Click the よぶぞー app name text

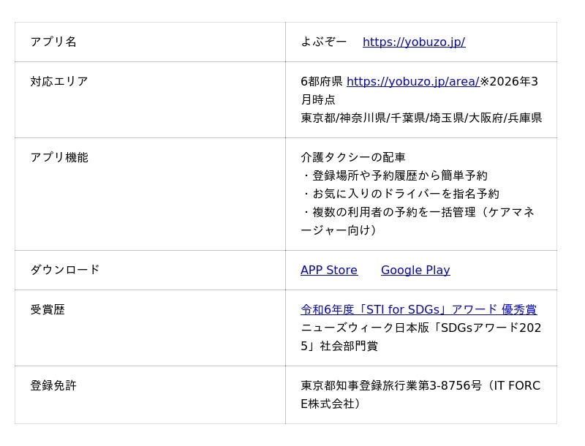323,42
